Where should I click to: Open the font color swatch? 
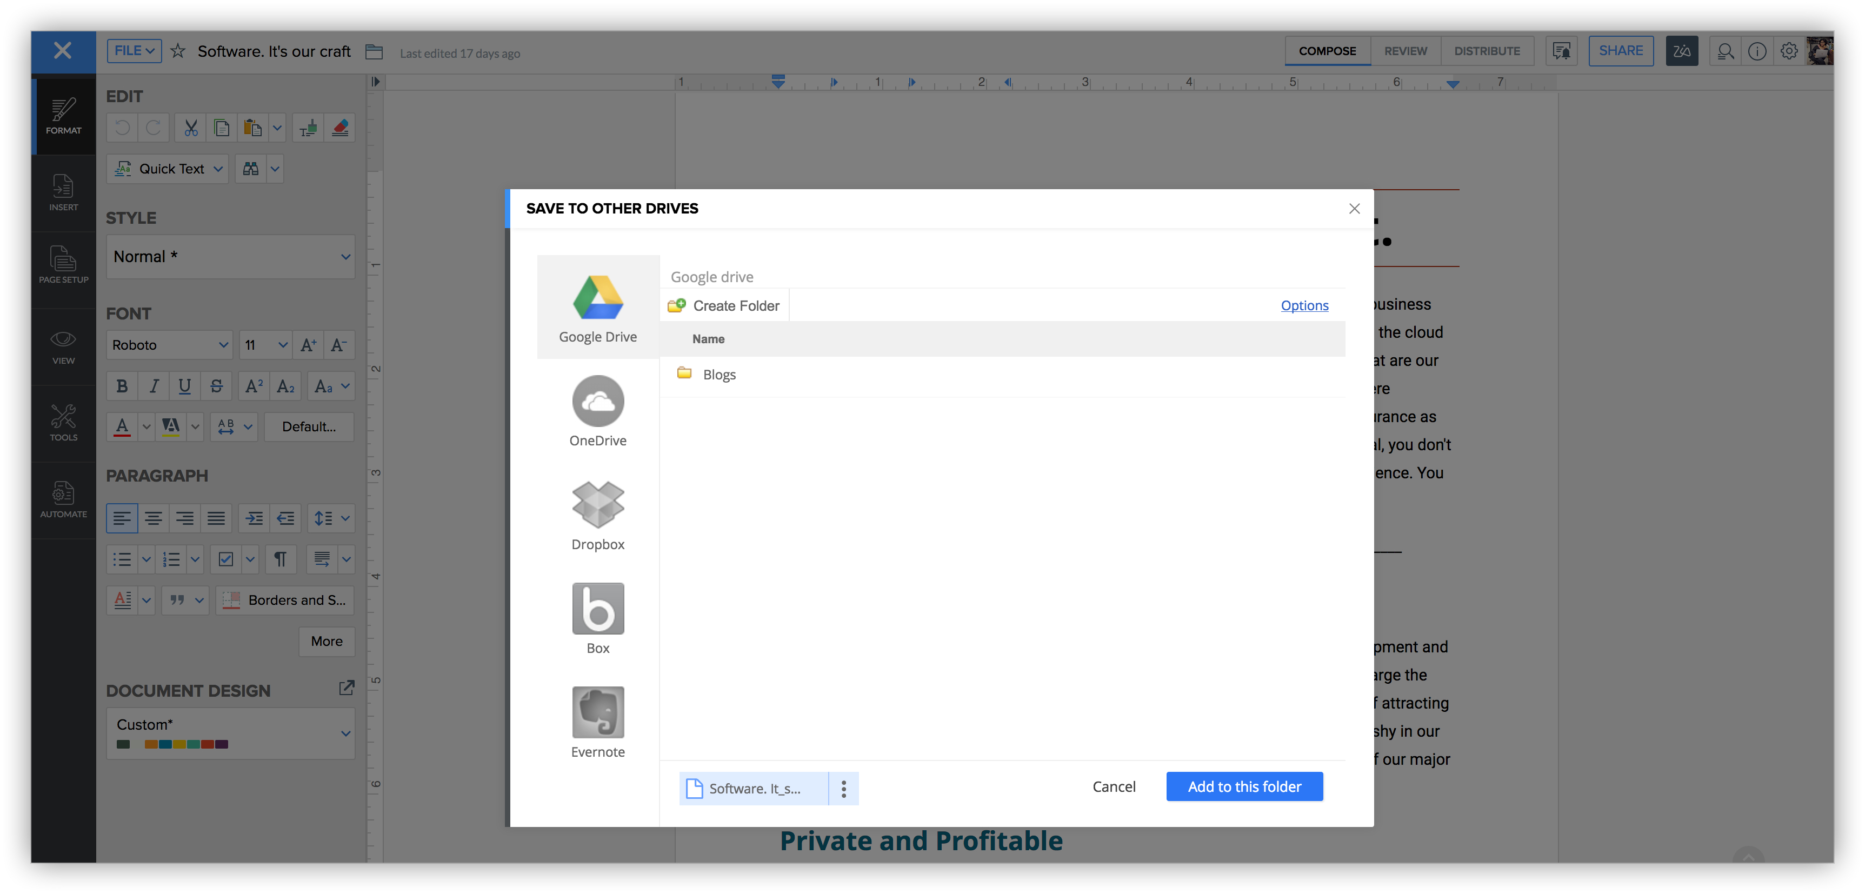(x=122, y=427)
